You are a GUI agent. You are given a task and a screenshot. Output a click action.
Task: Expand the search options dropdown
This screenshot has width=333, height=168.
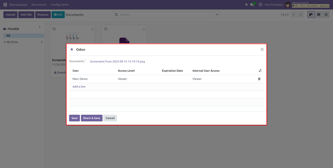click(217, 15)
